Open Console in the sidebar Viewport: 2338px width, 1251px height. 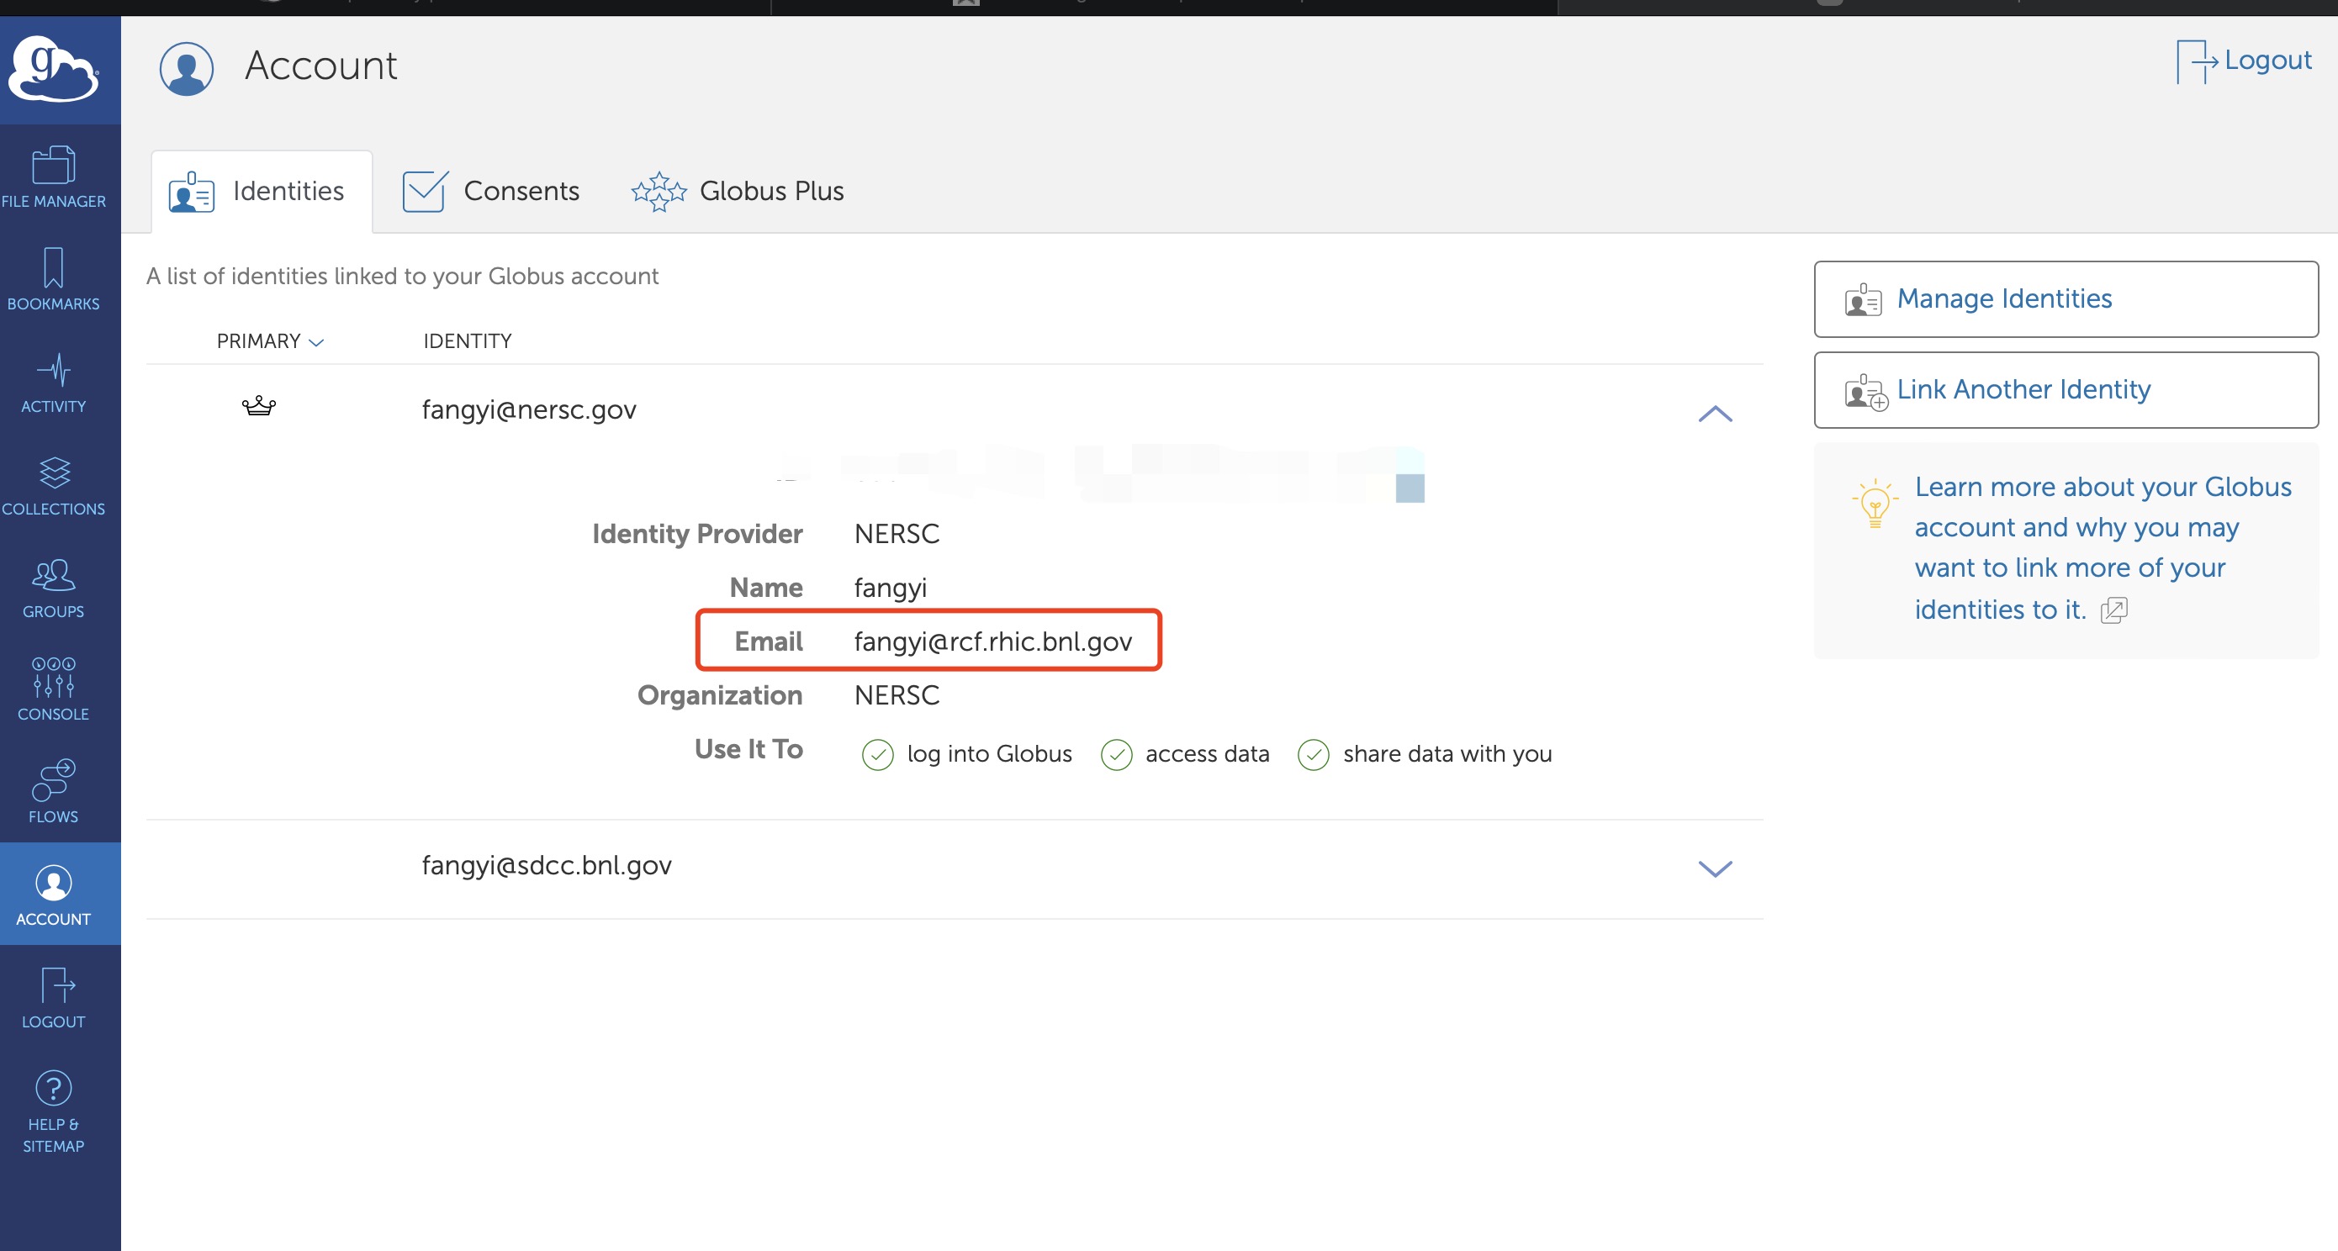(x=54, y=690)
